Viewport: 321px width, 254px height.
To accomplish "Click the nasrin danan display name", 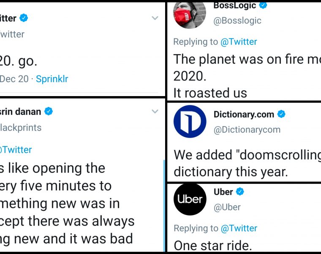I will (21, 112).
